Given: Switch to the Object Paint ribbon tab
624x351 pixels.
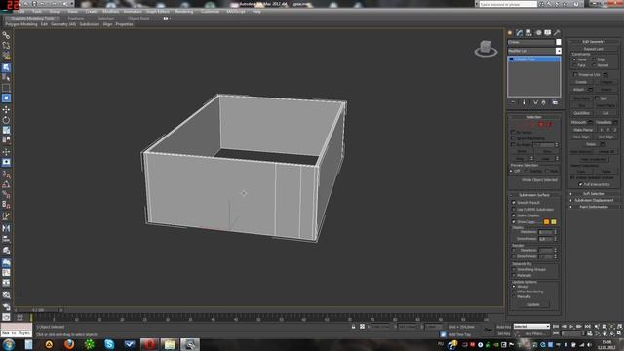Looking at the screenshot, I should [x=138, y=19].
